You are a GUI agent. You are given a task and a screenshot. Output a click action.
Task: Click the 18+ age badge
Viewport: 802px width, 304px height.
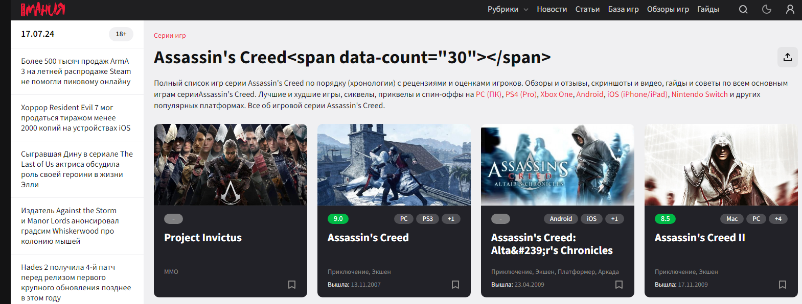(121, 34)
